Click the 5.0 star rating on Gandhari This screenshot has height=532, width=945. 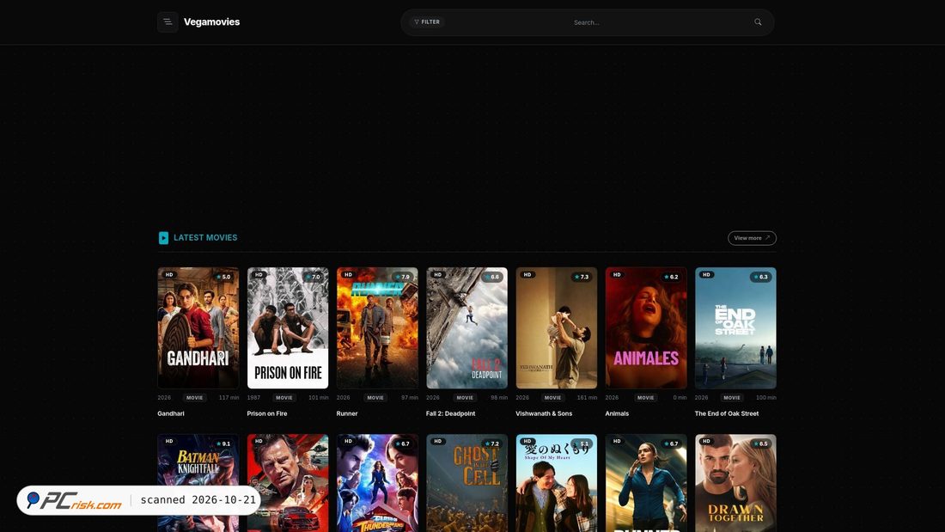(223, 277)
